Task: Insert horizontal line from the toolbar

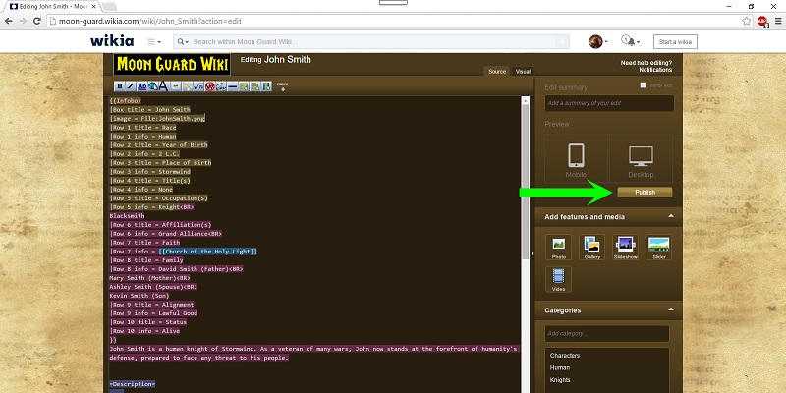Action: coord(233,86)
